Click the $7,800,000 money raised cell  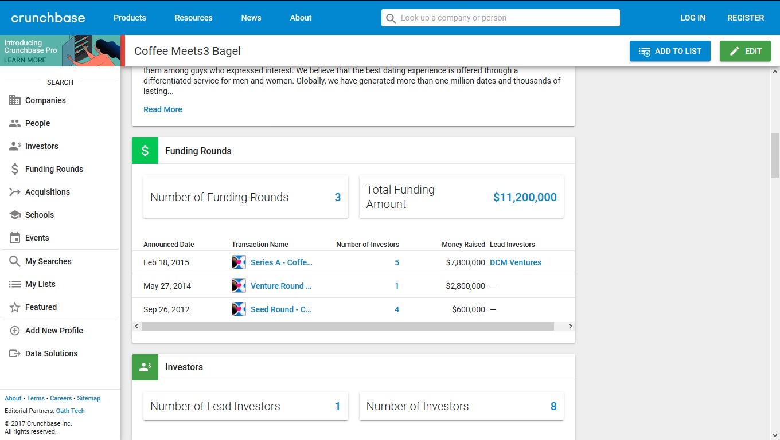click(x=465, y=262)
